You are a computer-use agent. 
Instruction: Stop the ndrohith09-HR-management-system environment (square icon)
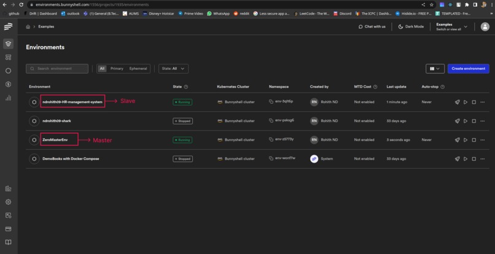click(474, 102)
